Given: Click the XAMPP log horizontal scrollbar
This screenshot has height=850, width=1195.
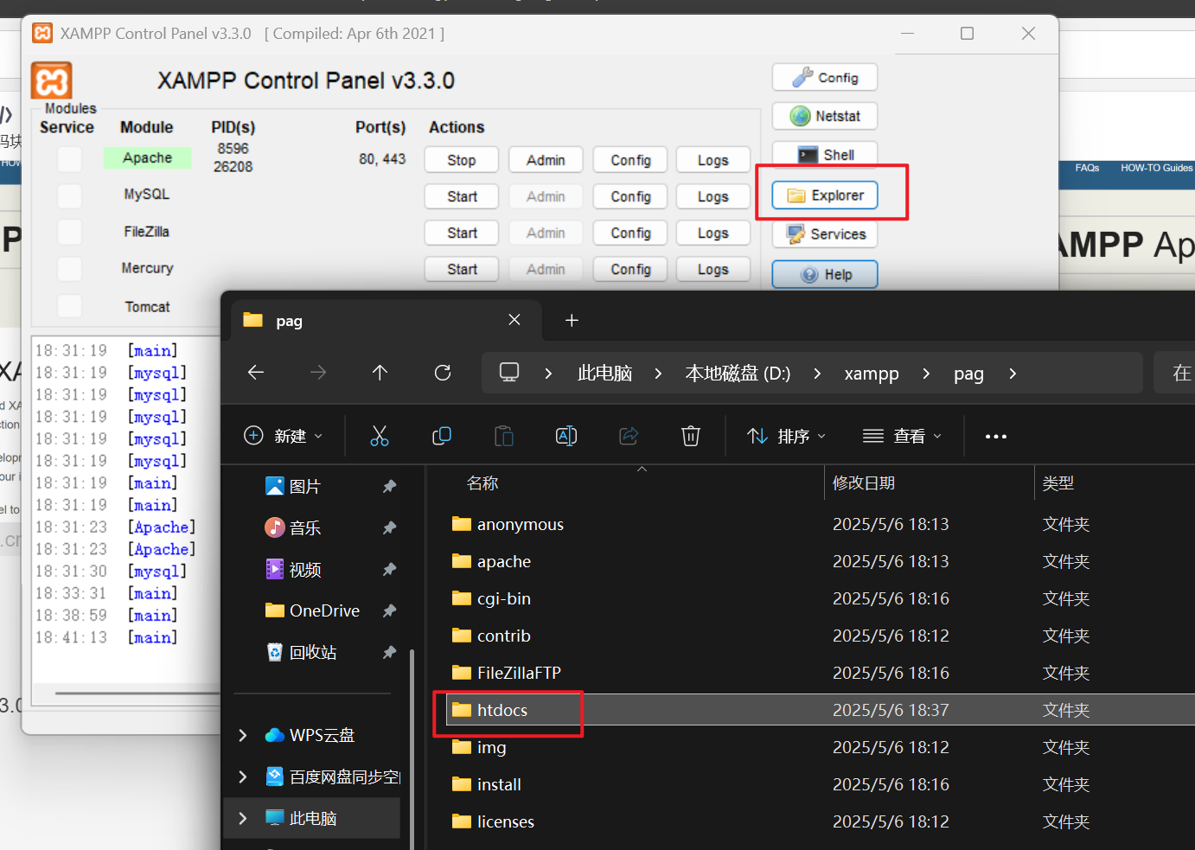Looking at the screenshot, I should (136, 693).
